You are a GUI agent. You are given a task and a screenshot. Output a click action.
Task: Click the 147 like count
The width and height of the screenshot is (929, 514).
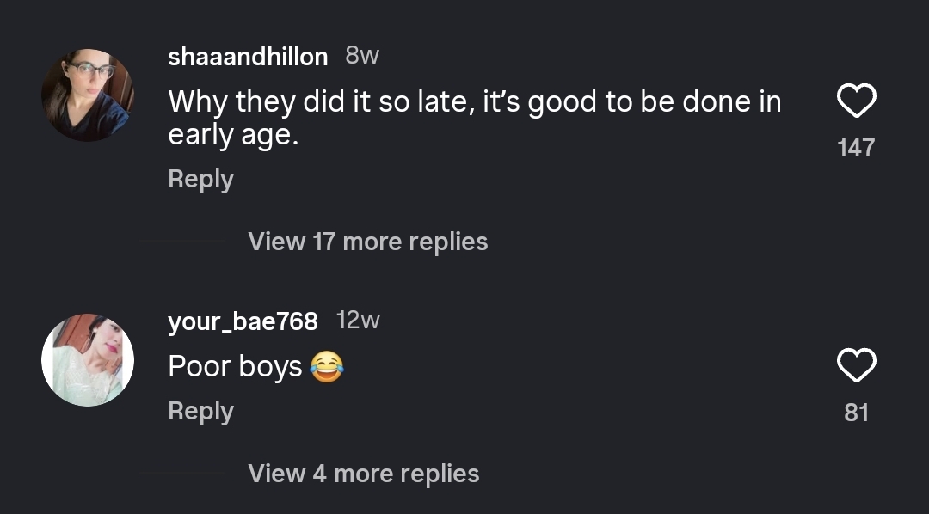pyautogui.click(x=856, y=148)
